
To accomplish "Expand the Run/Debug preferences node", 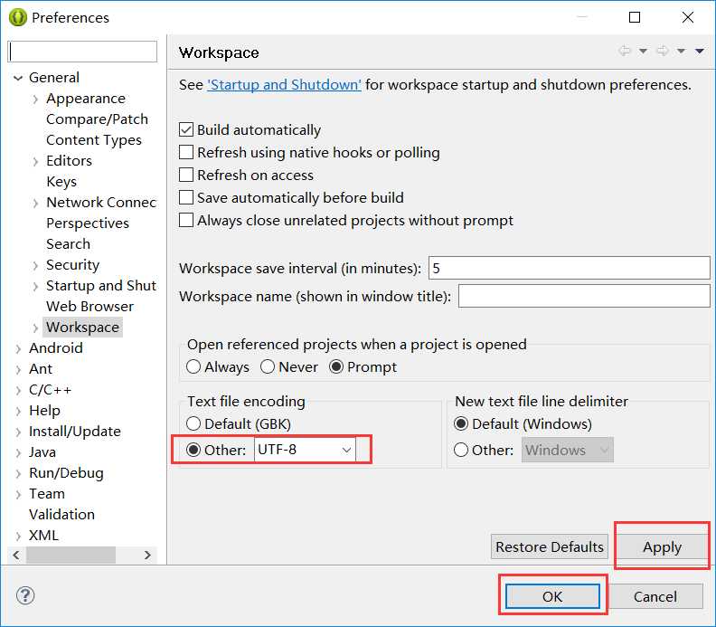I will pyautogui.click(x=18, y=473).
